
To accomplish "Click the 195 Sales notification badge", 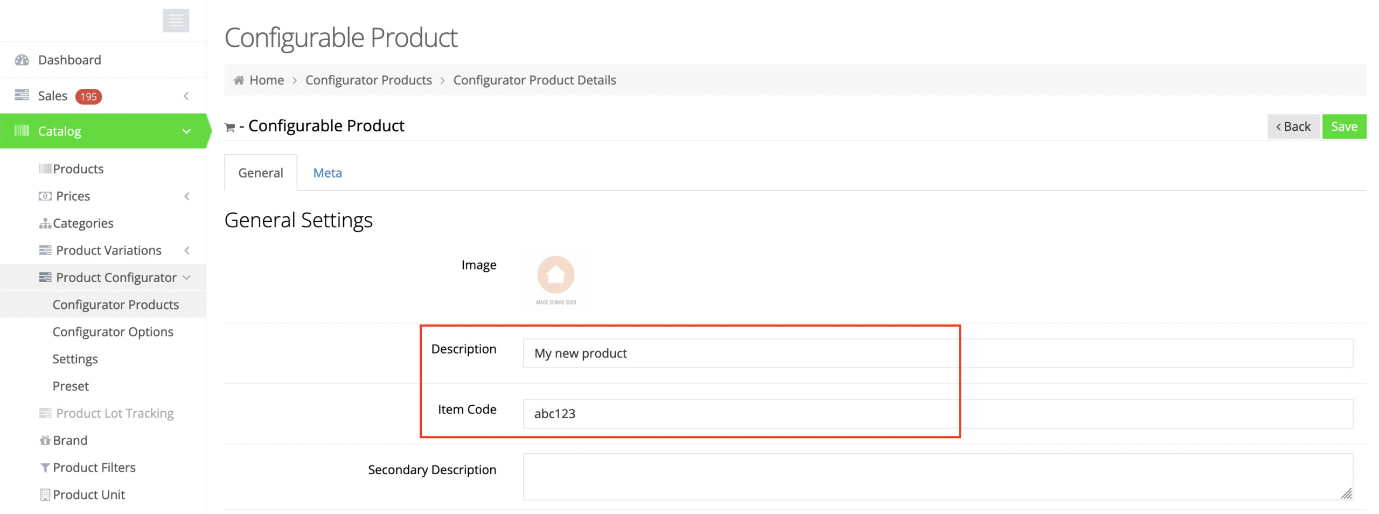I will [x=88, y=96].
